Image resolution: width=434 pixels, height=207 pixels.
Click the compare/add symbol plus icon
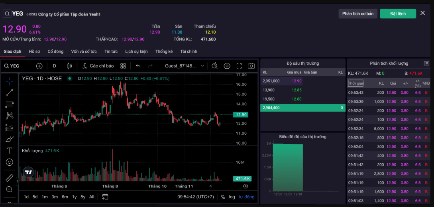point(39,66)
